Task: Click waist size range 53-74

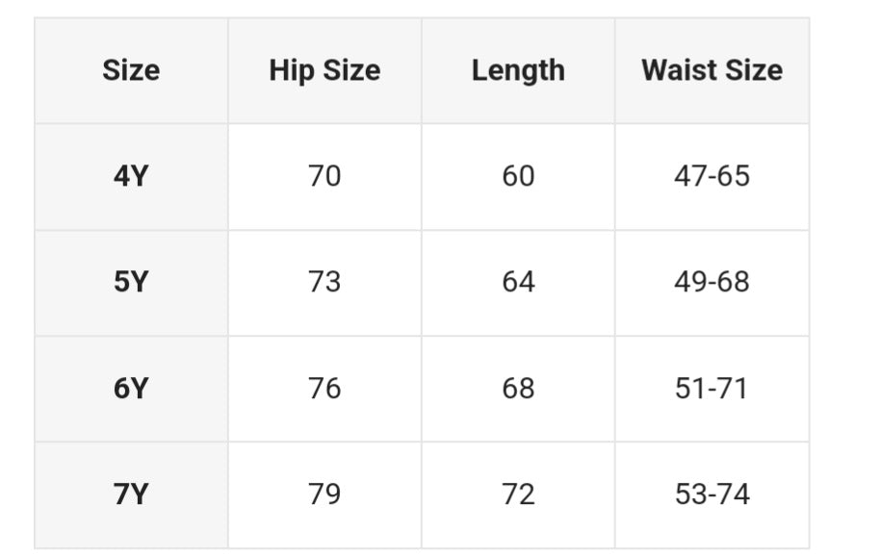Action: 712,494
